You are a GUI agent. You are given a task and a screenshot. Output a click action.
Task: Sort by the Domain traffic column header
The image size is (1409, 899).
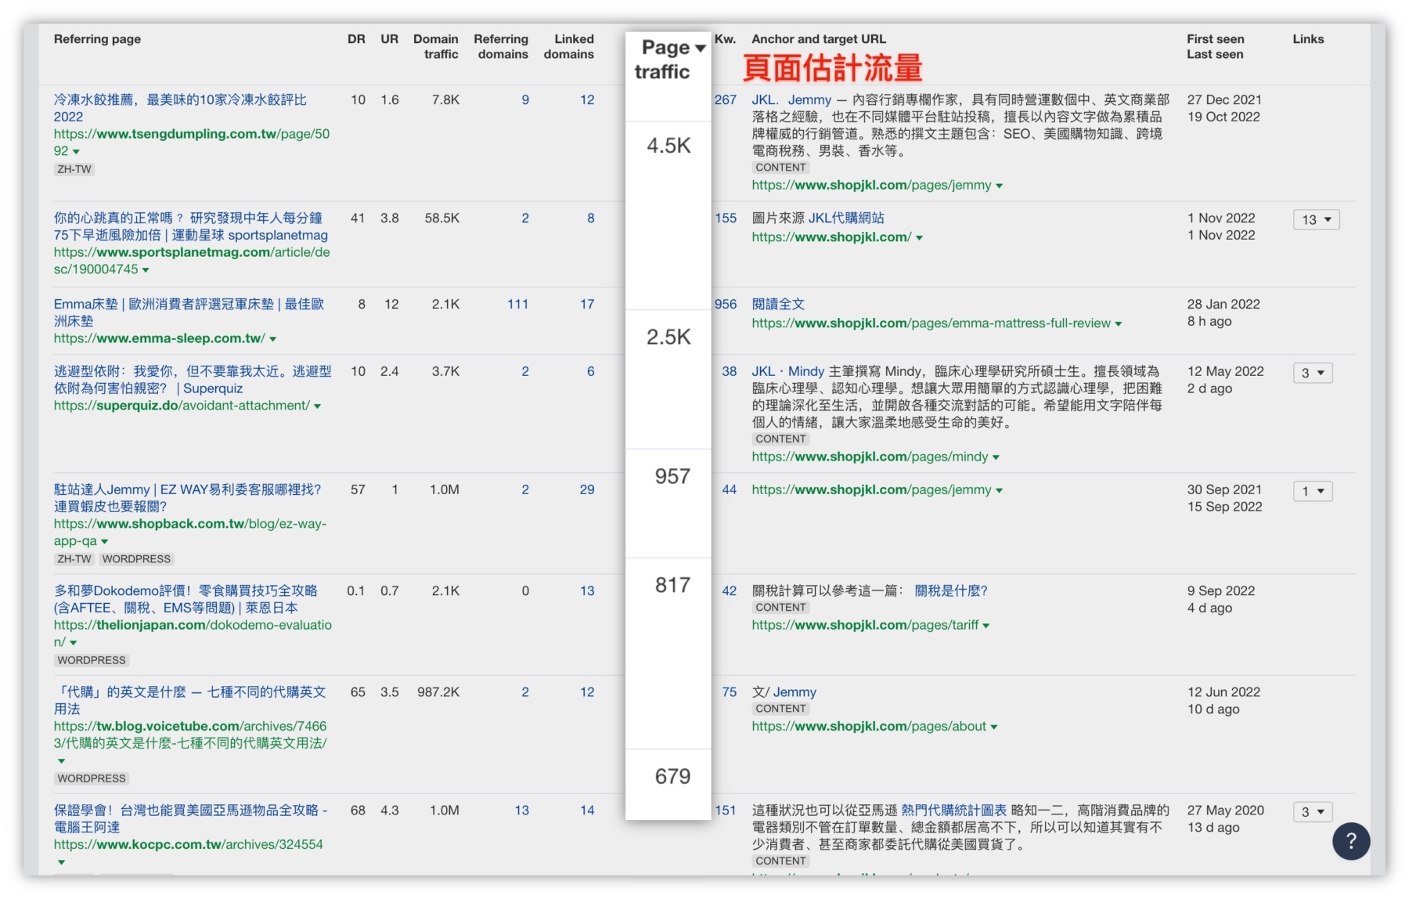click(x=438, y=47)
